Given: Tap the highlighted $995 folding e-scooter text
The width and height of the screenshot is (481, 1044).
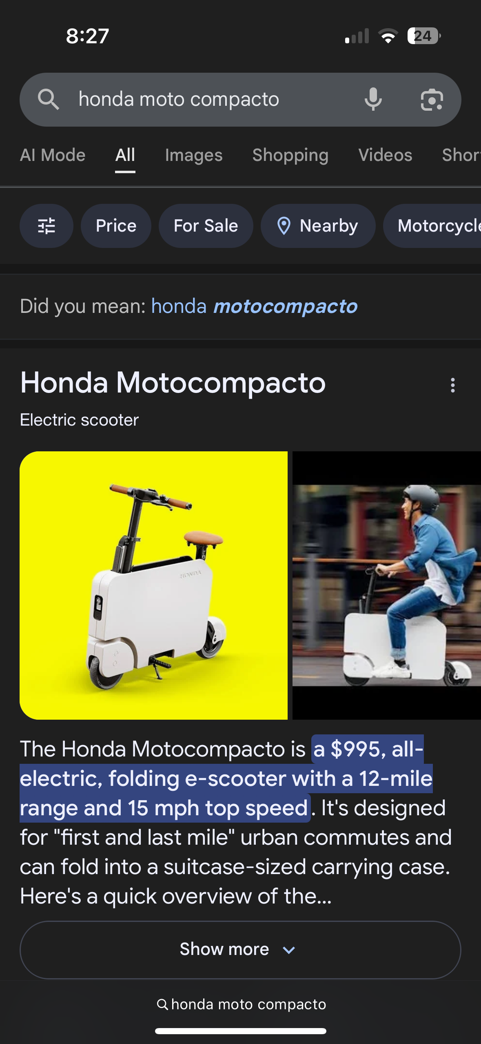Looking at the screenshot, I should tap(226, 779).
